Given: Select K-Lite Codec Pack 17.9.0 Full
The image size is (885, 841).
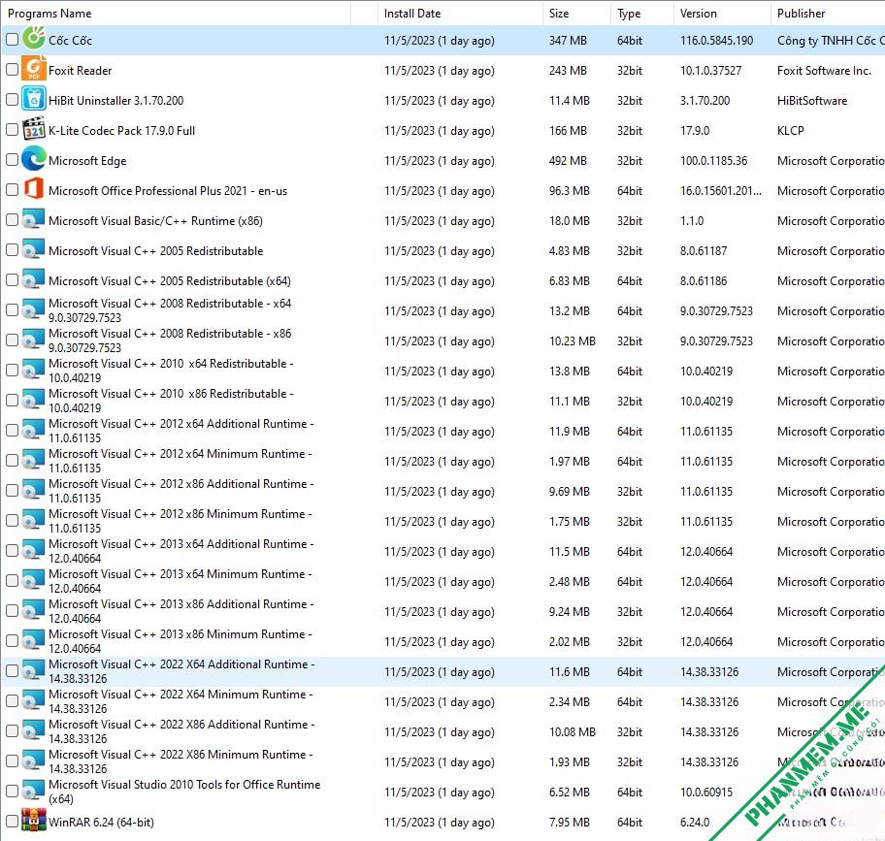Looking at the screenshot, I should [x=121, y=131].
